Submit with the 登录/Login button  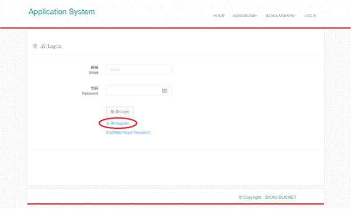pos(120,112)
